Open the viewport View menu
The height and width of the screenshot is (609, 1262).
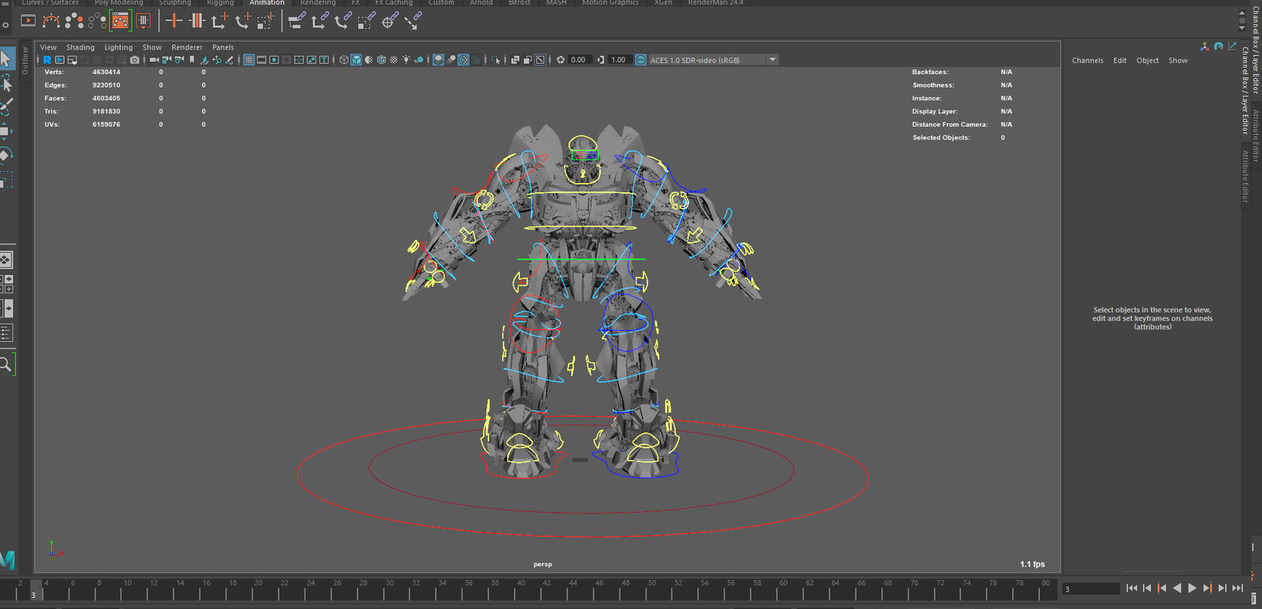click(48, 47)
